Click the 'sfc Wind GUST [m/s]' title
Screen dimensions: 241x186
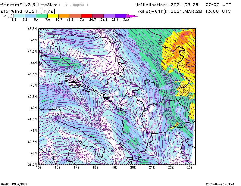28,11
